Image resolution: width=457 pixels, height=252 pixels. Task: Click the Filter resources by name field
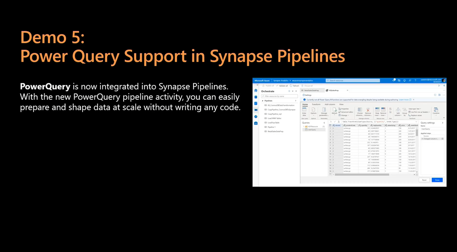click(279, 96)
